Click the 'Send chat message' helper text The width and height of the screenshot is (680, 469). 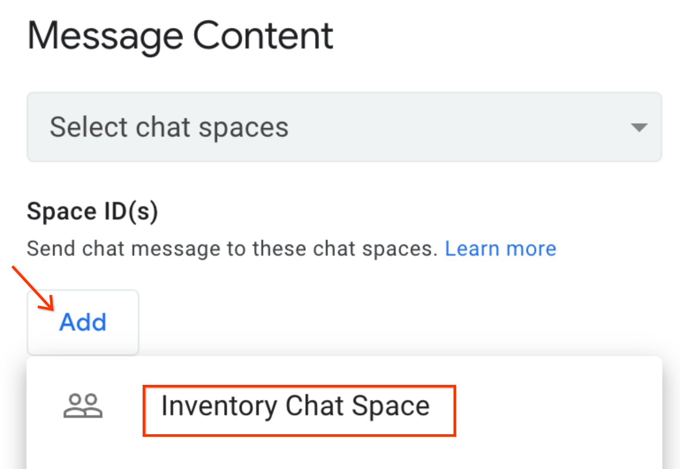pyautogui.click(x=232, y=249)
